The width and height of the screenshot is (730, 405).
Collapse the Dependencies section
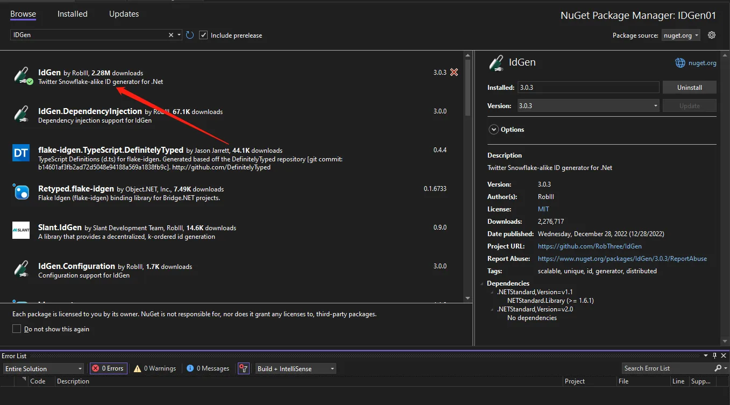point(482,283)
